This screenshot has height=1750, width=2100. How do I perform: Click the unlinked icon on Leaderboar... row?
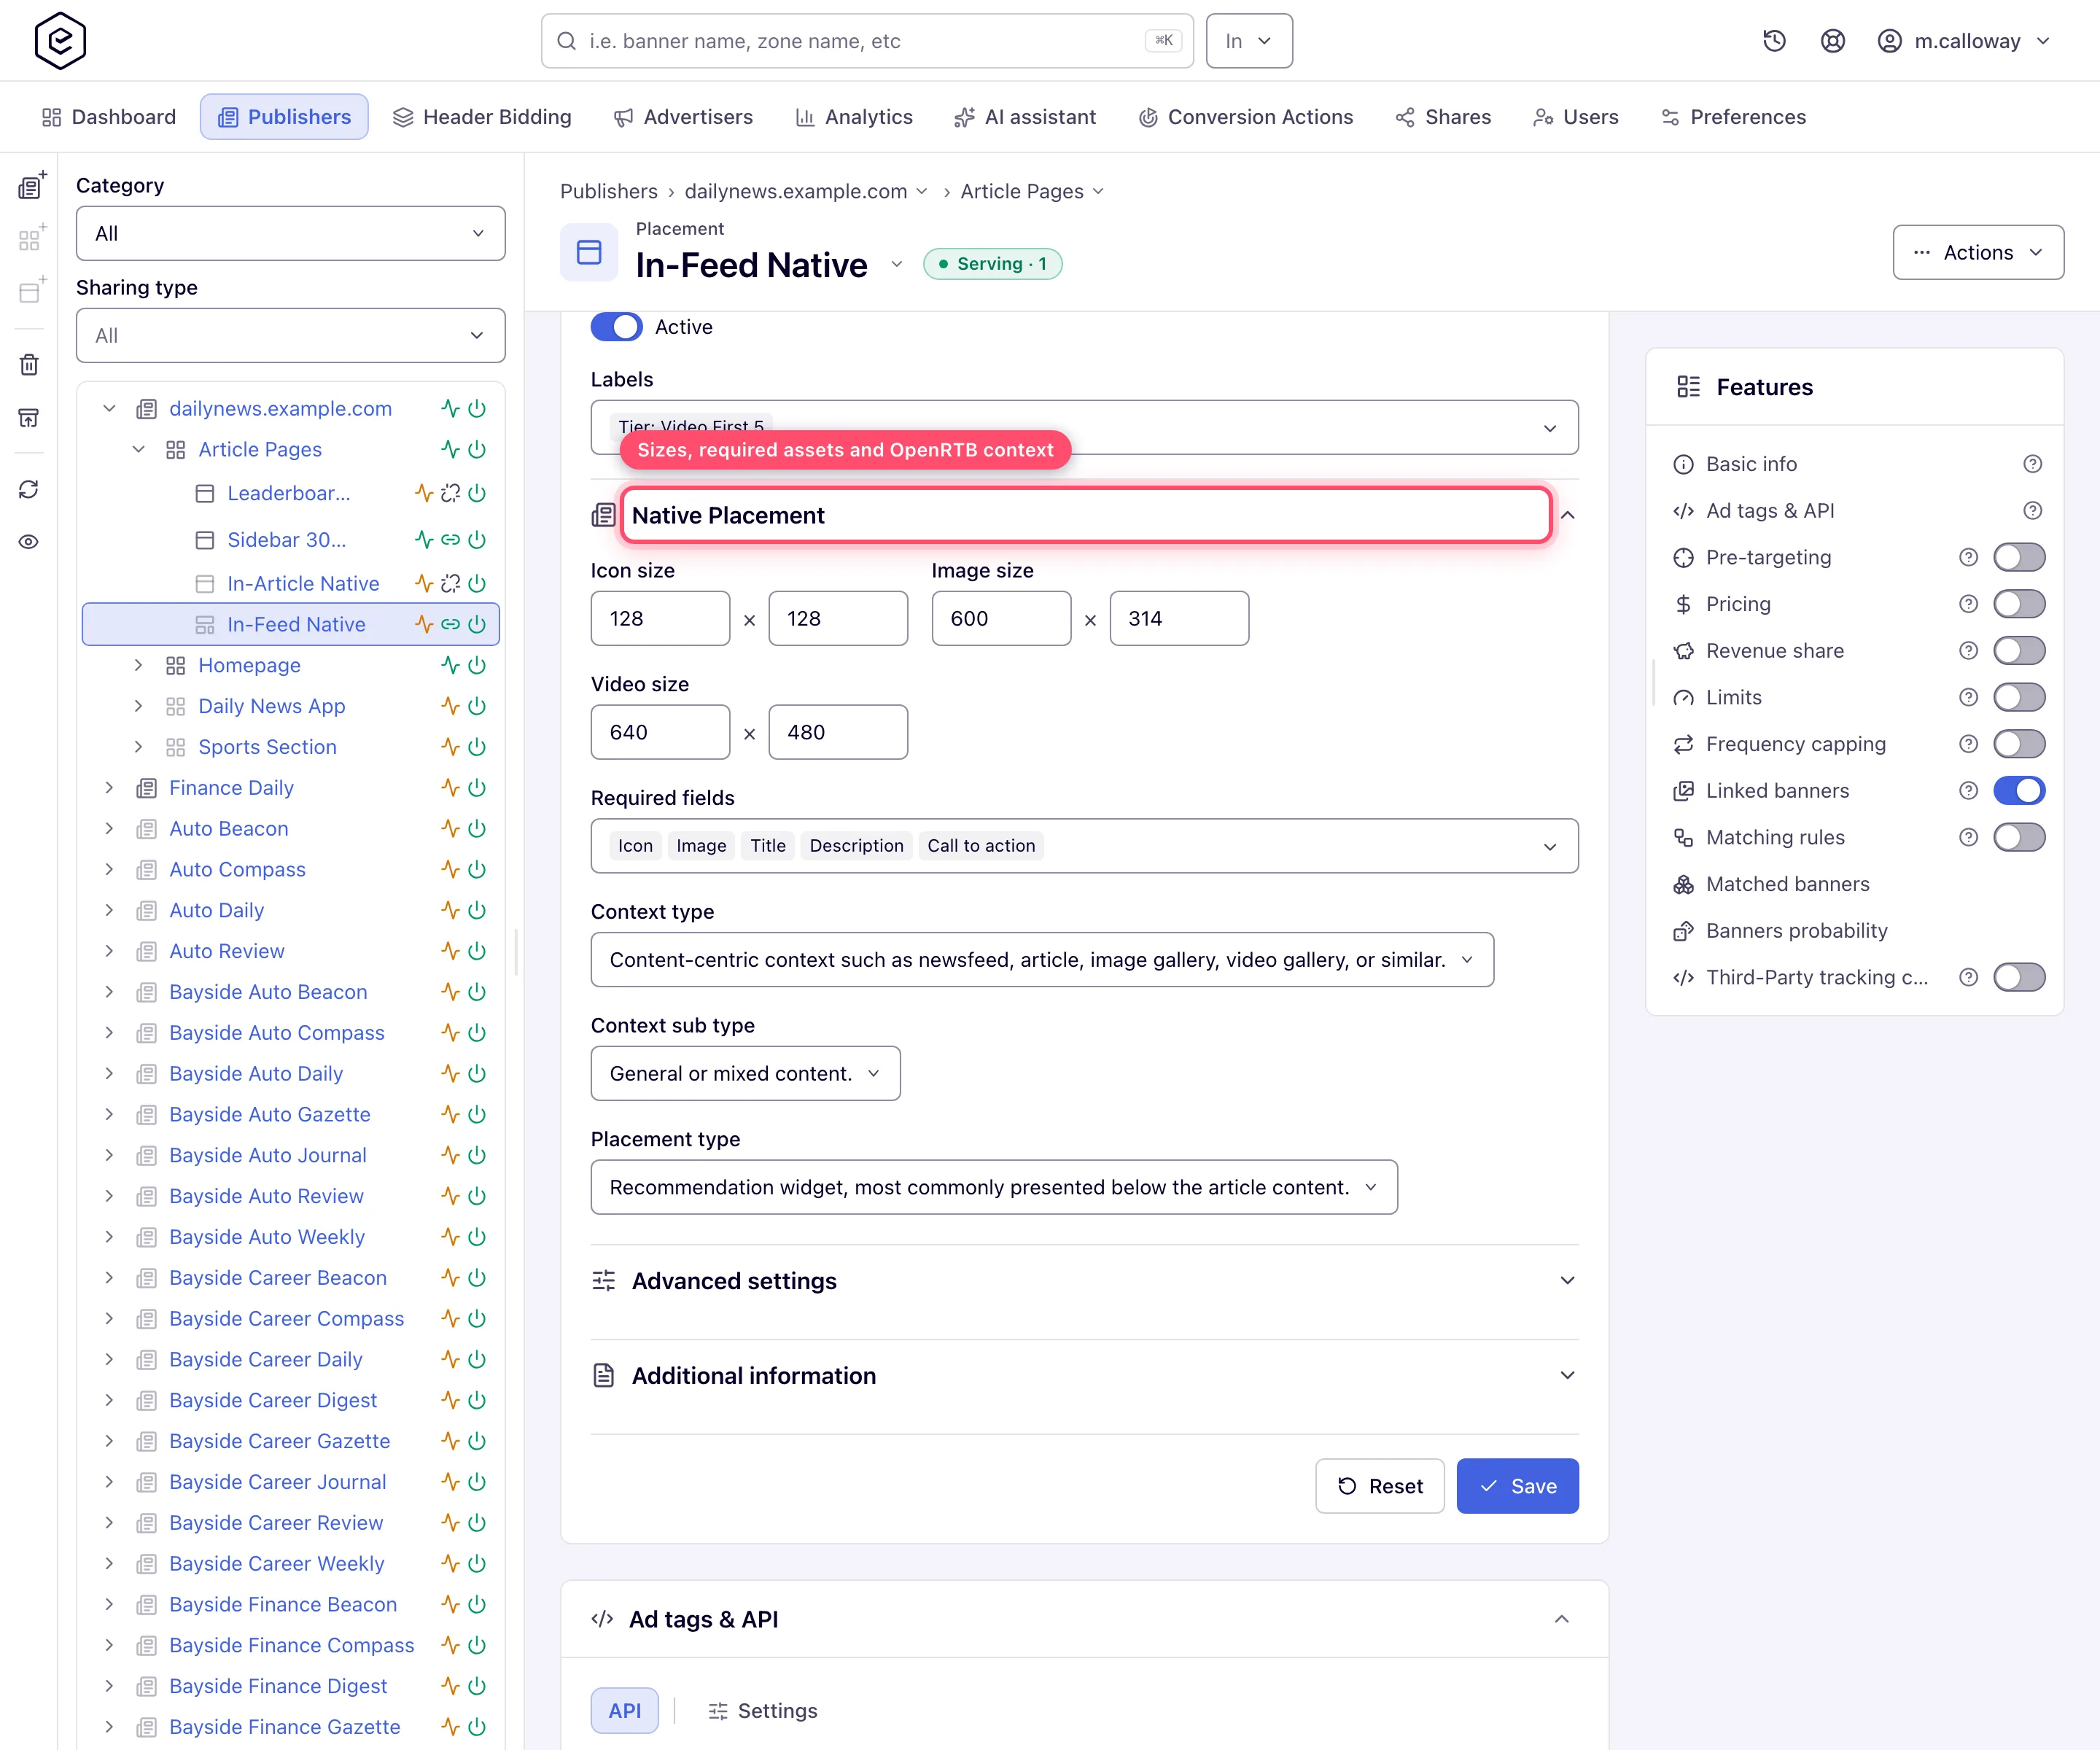pos(451,493)
